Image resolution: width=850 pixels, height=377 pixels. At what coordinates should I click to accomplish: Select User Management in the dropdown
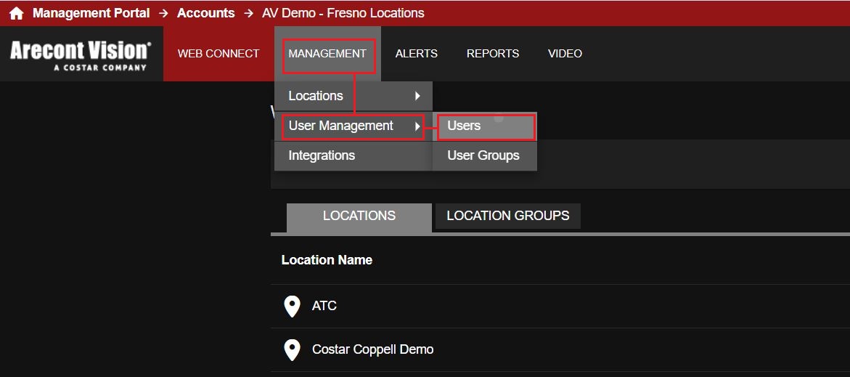pos(354,126)
